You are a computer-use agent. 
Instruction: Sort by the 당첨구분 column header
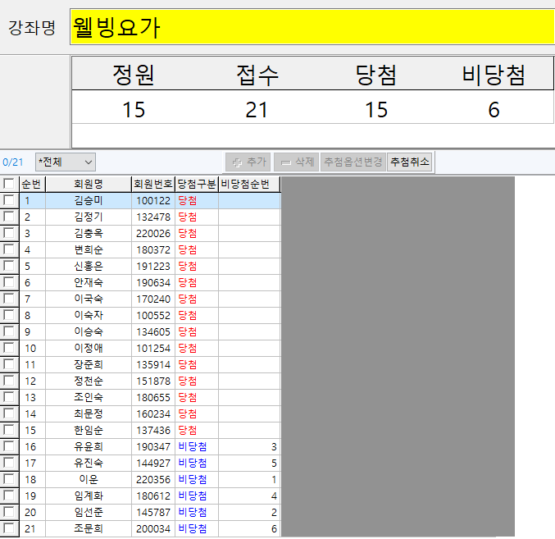[x=197, y=184]
